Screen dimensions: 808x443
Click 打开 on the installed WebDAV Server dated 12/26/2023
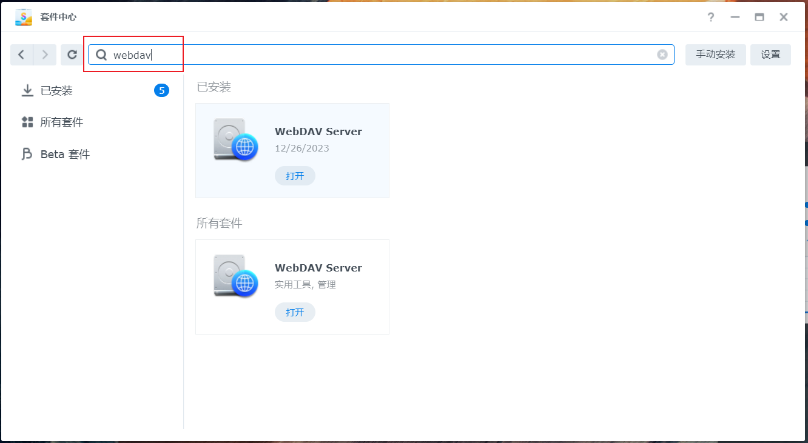coord(295,176)
